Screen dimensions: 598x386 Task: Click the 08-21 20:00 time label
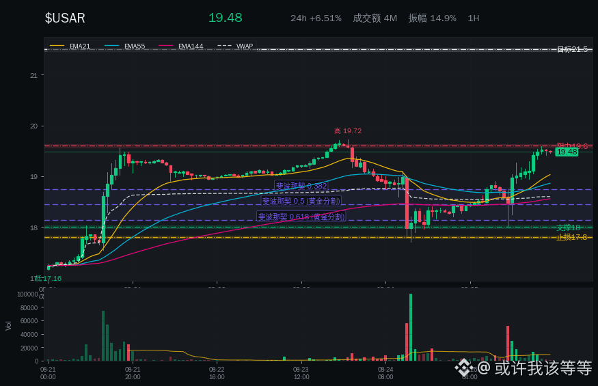click(133, 373)
